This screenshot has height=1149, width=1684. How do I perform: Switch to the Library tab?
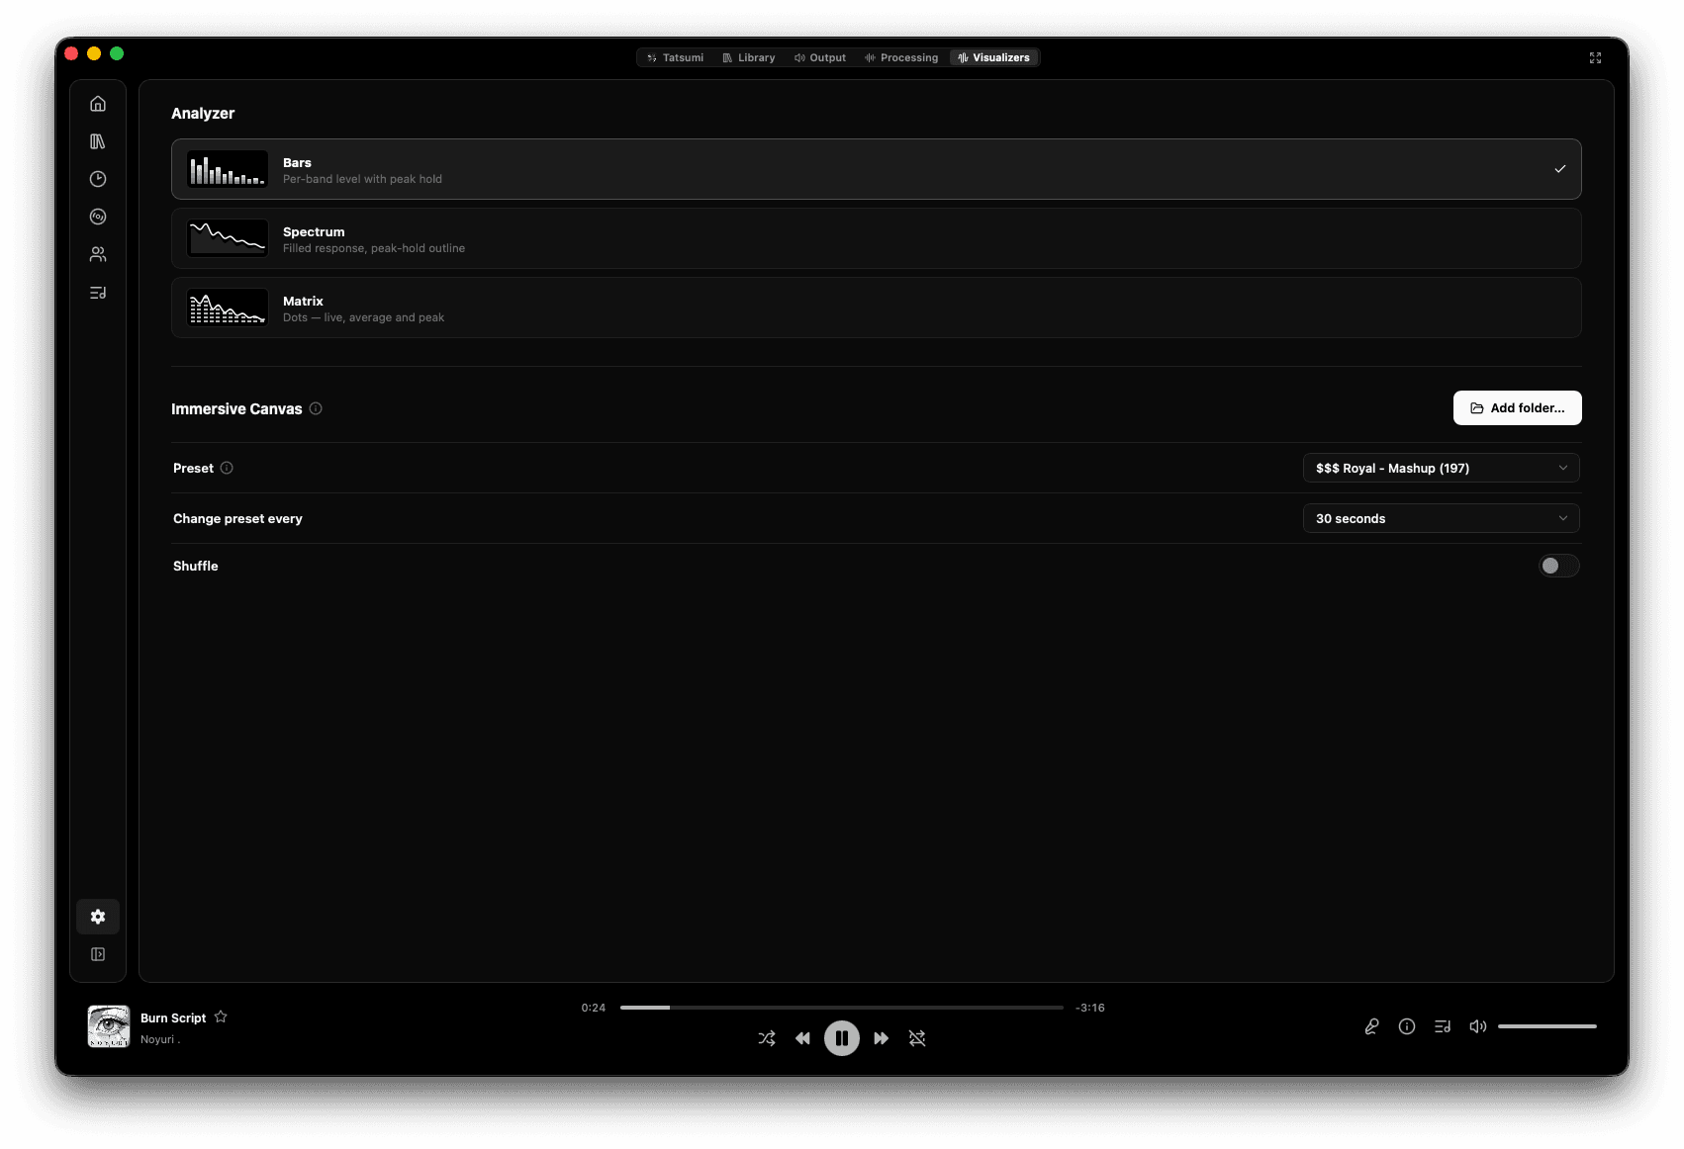tap(749, 57)
